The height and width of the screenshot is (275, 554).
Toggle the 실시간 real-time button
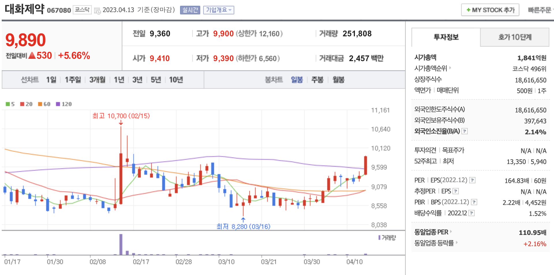(x=190, y=10)
